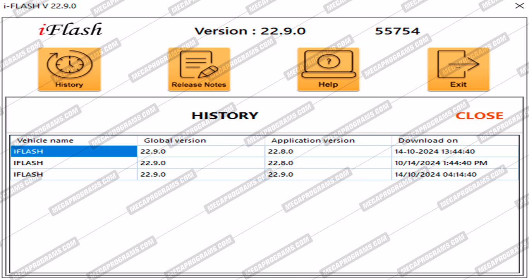This screenshot has width=529, height=280.
Task: Select application version 22.8.0 in first row
Action: tap(280, 151)
